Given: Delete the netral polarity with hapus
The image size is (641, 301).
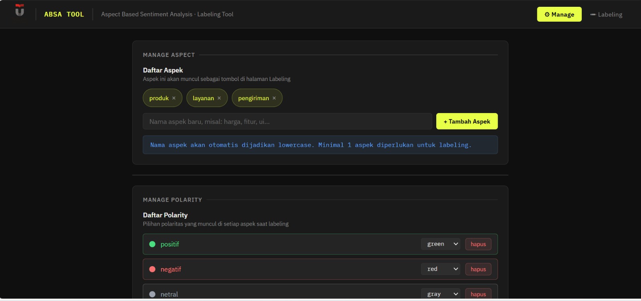Looking at the screenshot, I should (478, 294).
